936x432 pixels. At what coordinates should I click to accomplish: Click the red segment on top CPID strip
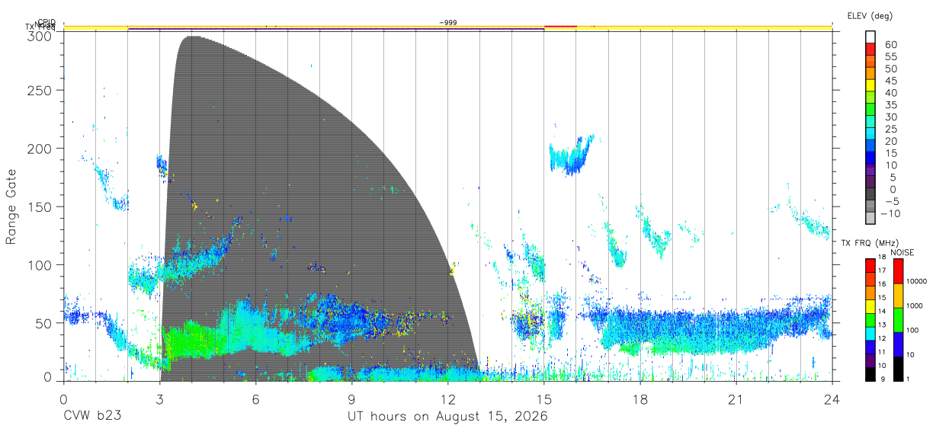pyautogui.click(x=560, y=26)
